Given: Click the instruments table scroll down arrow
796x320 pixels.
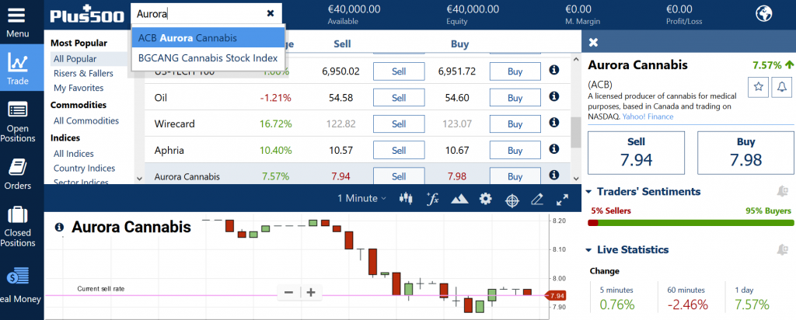Looking at the screenshot, I should click(576, 178).
